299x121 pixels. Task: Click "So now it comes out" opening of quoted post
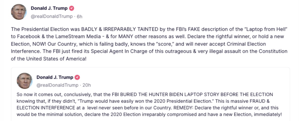[x=35, y=94]
